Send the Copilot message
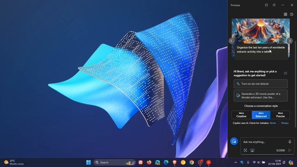The height and width of the screenshot is (167, 297). point(290,150)
